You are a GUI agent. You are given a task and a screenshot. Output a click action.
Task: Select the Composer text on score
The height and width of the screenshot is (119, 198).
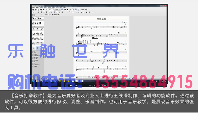click(x=124, y=22)
